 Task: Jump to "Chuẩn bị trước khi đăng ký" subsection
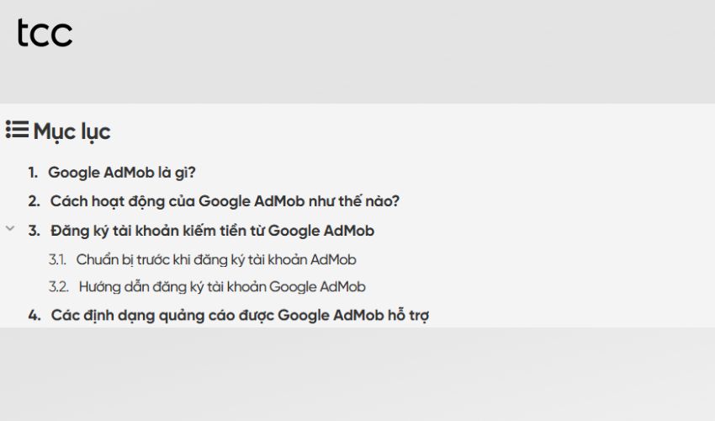(x=216, y=259)
